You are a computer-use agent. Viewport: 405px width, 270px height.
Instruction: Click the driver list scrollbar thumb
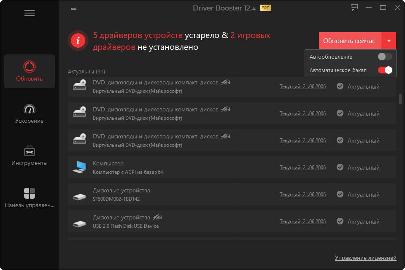click(x=400, y=99)
